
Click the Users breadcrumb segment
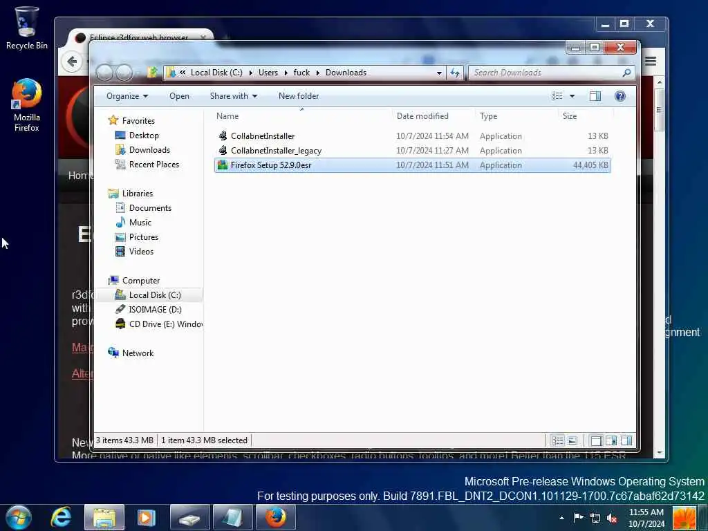[x=268, y=73]
